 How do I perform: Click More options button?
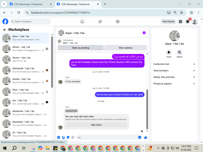pos(125,48)
